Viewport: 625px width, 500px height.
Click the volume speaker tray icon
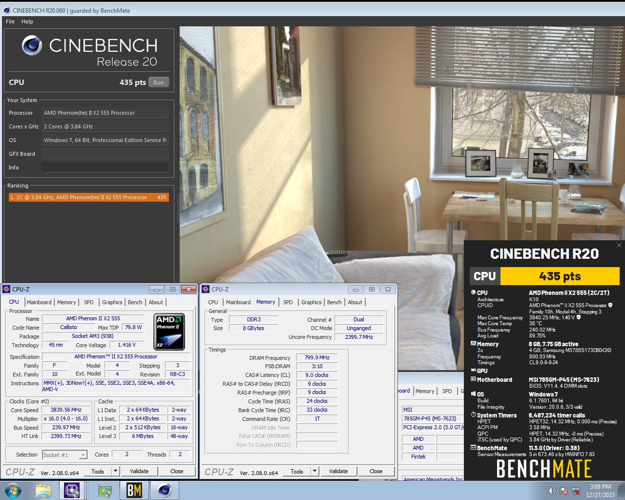pos(552,491)
